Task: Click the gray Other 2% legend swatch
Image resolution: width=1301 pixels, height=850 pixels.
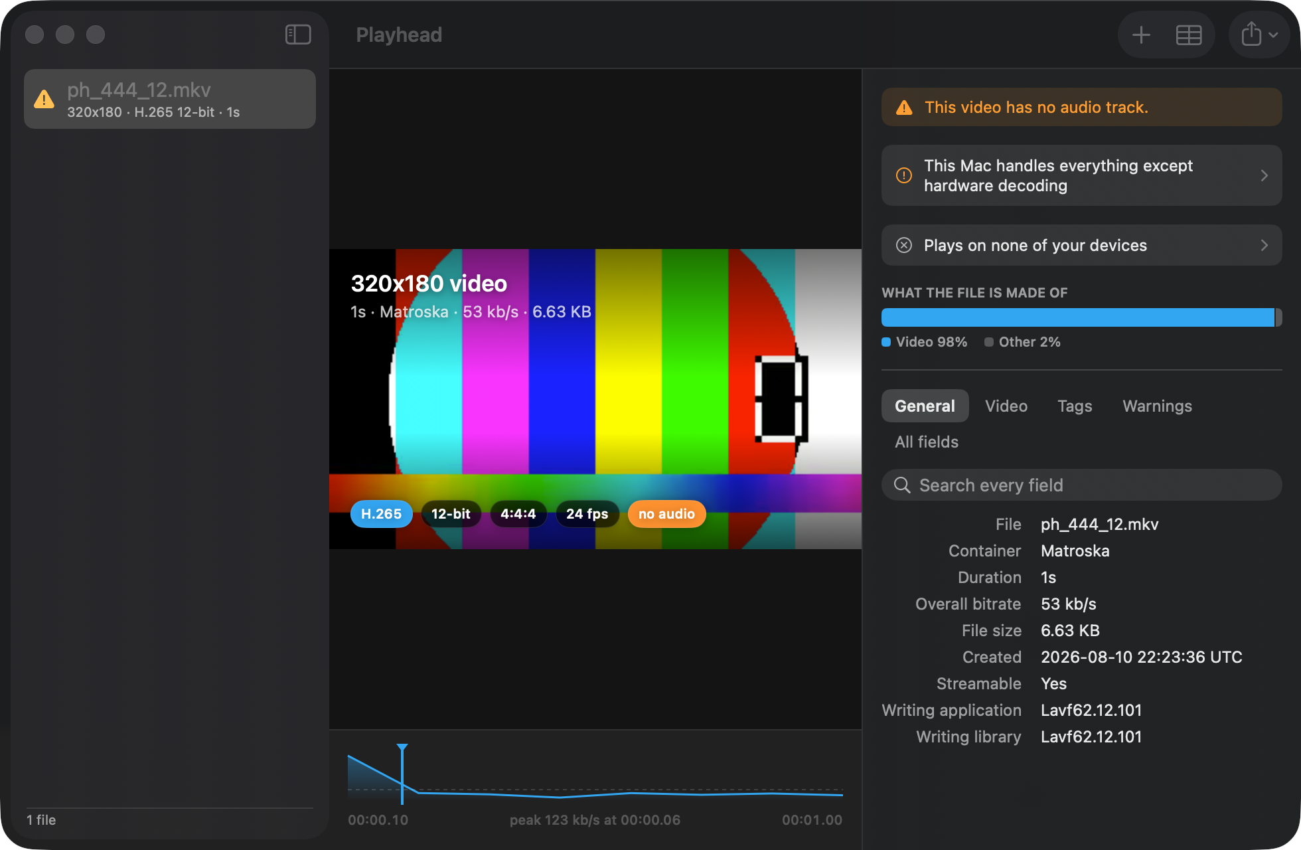Action: 989,342
